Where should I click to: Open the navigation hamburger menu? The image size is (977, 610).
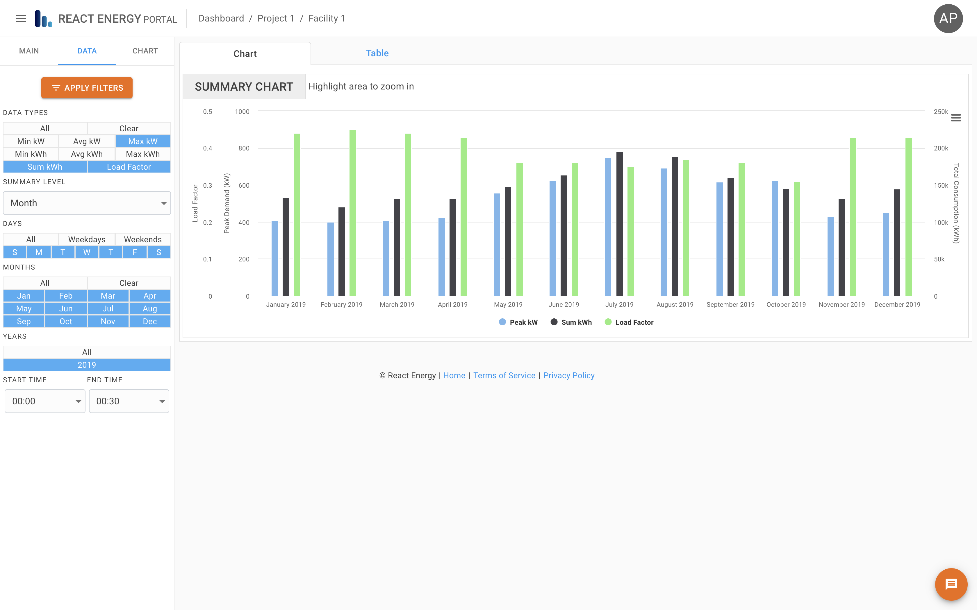(21, 19)
